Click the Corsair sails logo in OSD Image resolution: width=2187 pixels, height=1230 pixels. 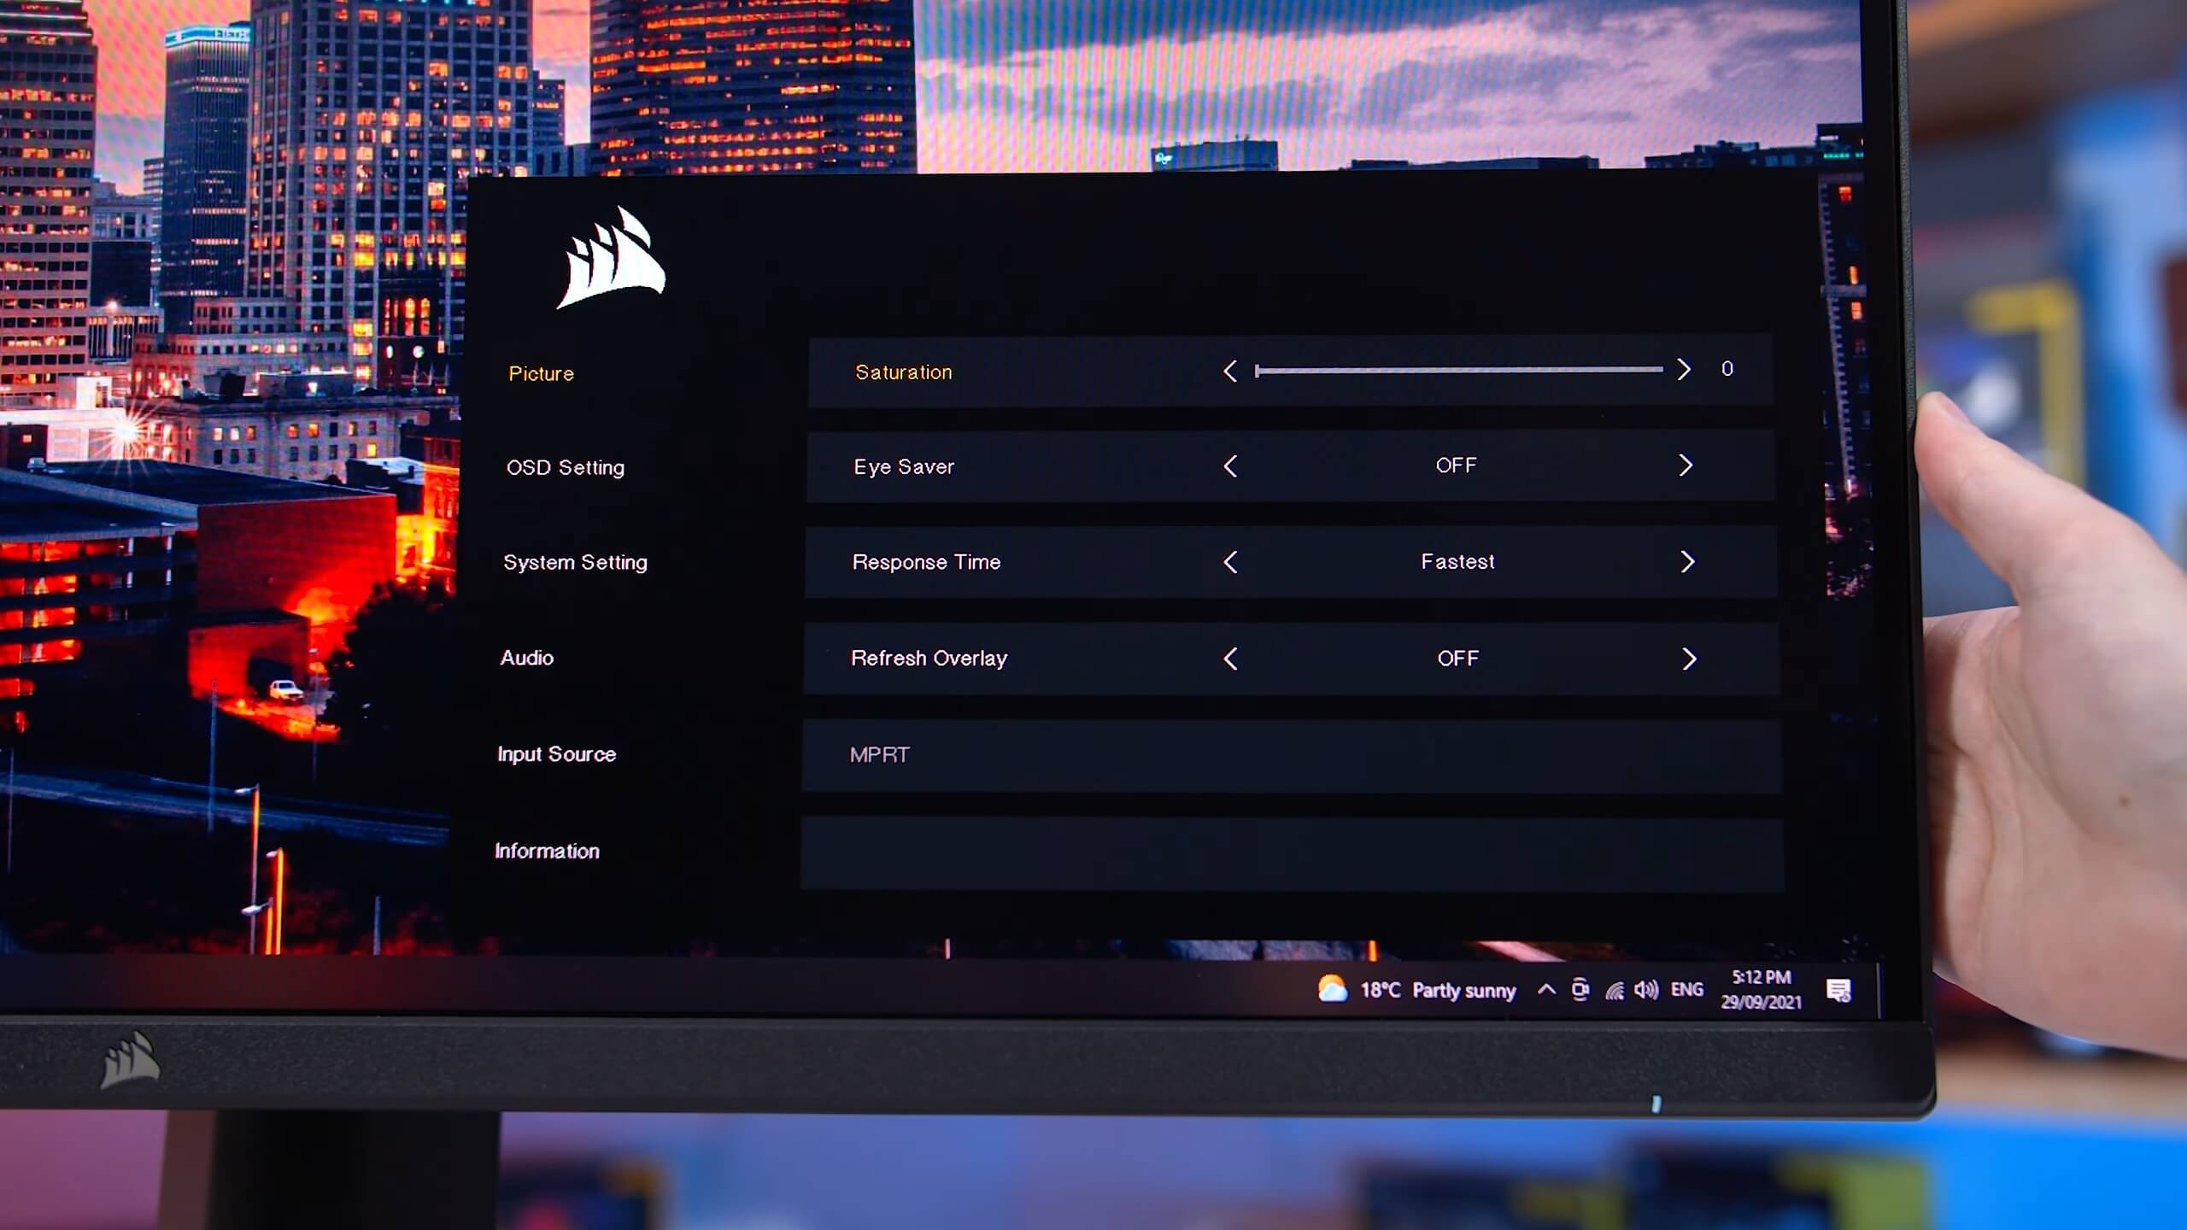pyautogui.click(x=612, y=258)
